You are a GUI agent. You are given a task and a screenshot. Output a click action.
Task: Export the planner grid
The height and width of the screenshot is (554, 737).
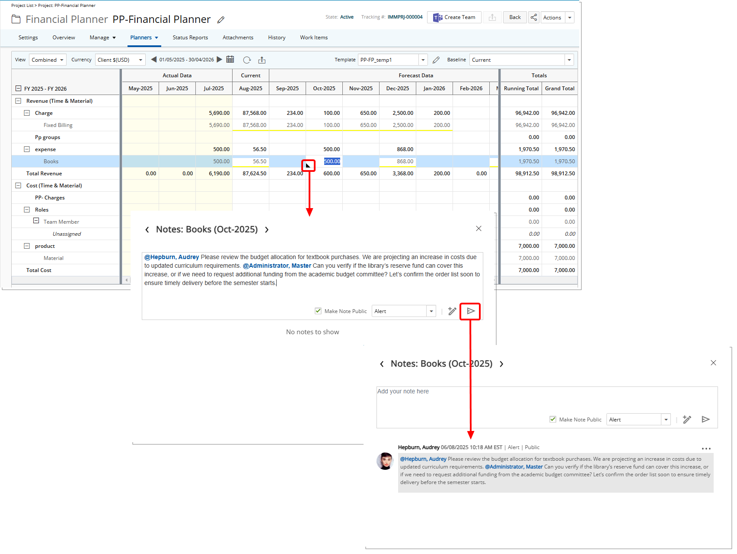(x=262, y=60)
